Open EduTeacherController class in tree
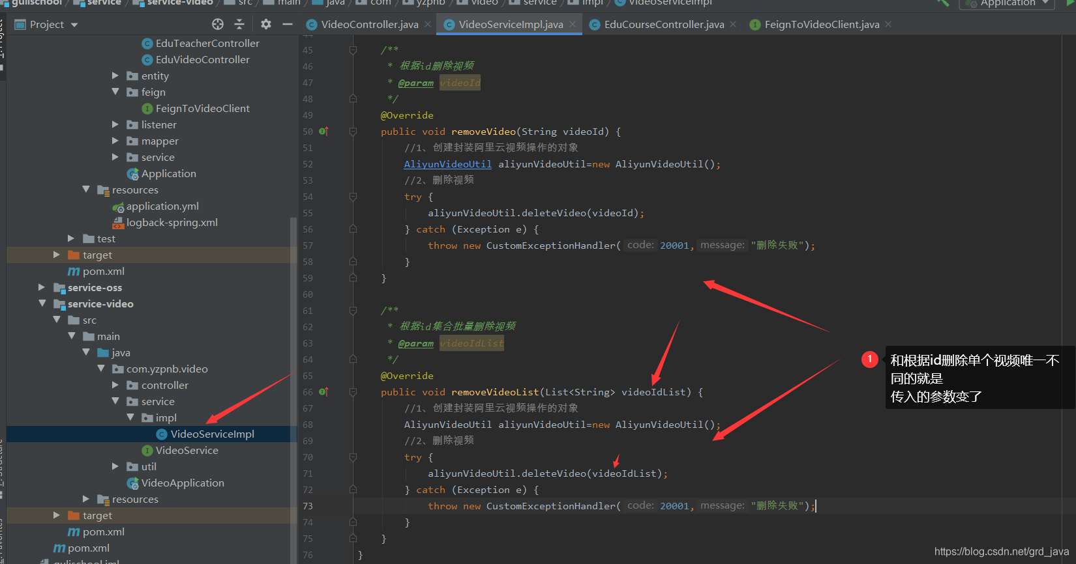1076x564 pixels. (x=207, y=43)
